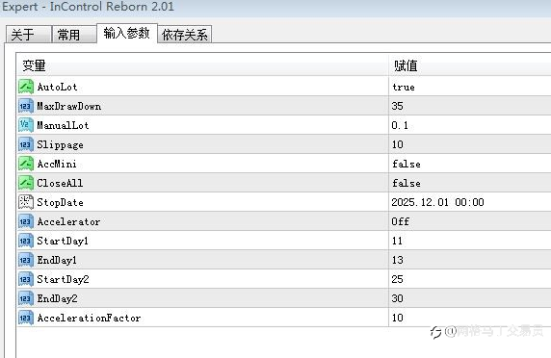Viewport: 551px width, 358px height.
Task: Click the ManualLot double-type icon
Action: (x=26, y=125)
